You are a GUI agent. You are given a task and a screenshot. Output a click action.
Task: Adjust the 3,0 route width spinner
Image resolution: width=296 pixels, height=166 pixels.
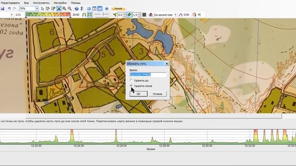(124, 15)
